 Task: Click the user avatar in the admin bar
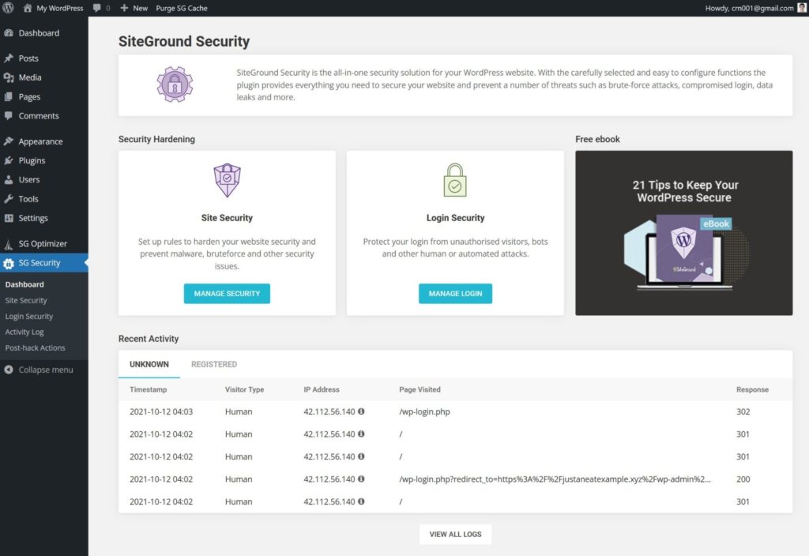[x=802, y=8]
